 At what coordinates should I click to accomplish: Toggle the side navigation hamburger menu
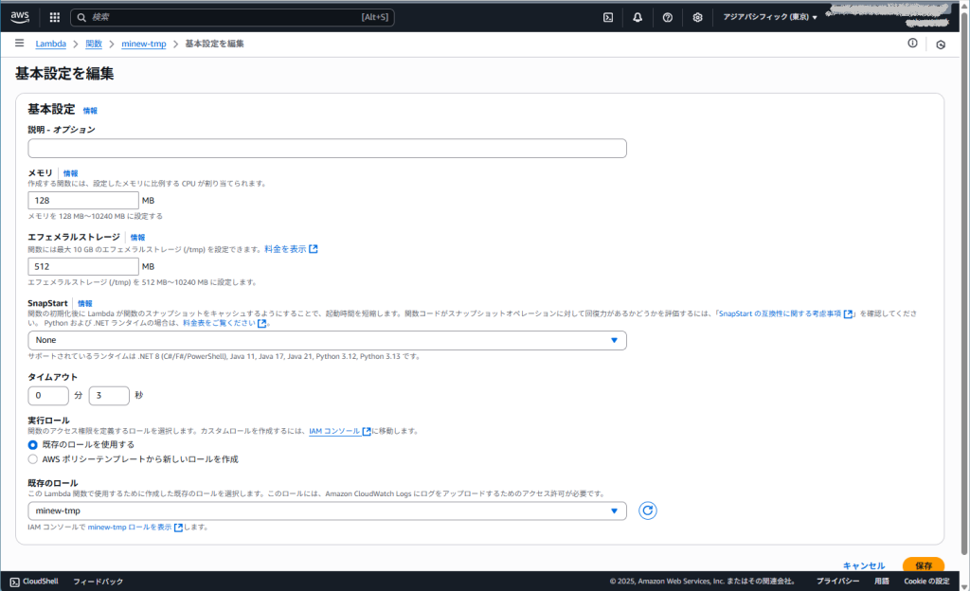[19, 44]
